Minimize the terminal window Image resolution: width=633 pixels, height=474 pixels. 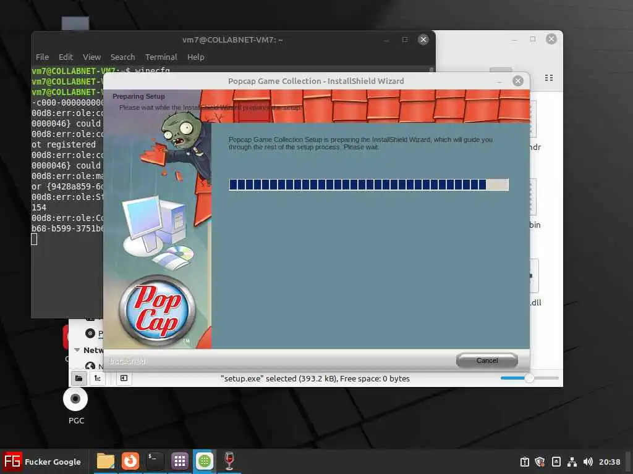pos(387,40)
